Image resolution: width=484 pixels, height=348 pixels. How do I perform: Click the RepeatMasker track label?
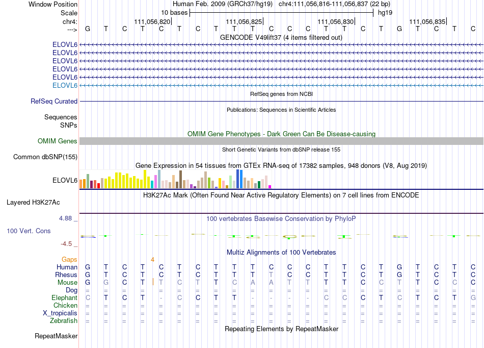click(56, 336)
